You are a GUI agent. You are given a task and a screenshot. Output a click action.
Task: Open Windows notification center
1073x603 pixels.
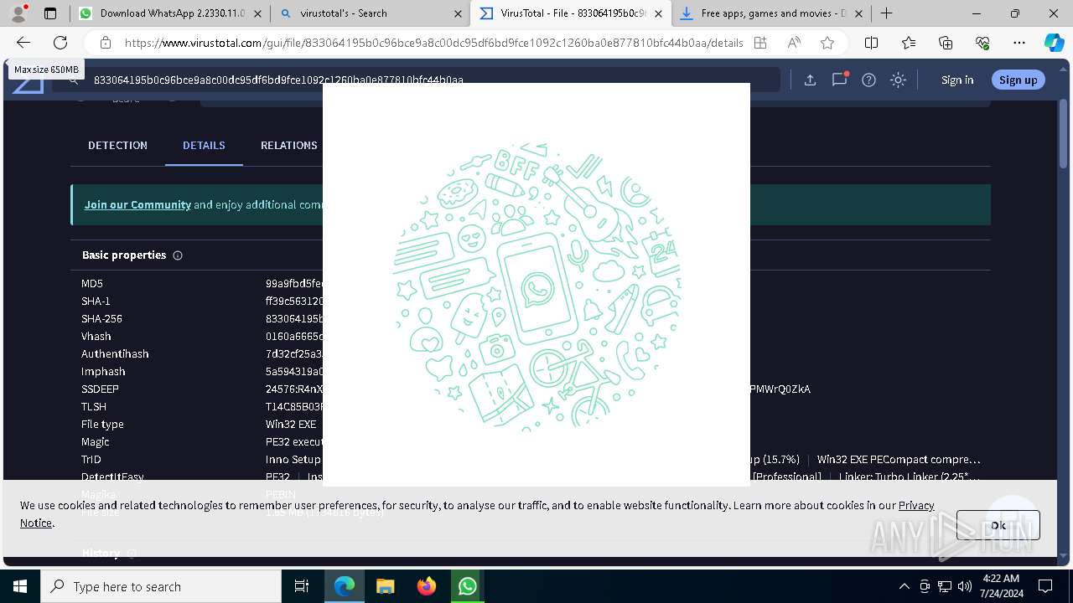point(1045,586)
